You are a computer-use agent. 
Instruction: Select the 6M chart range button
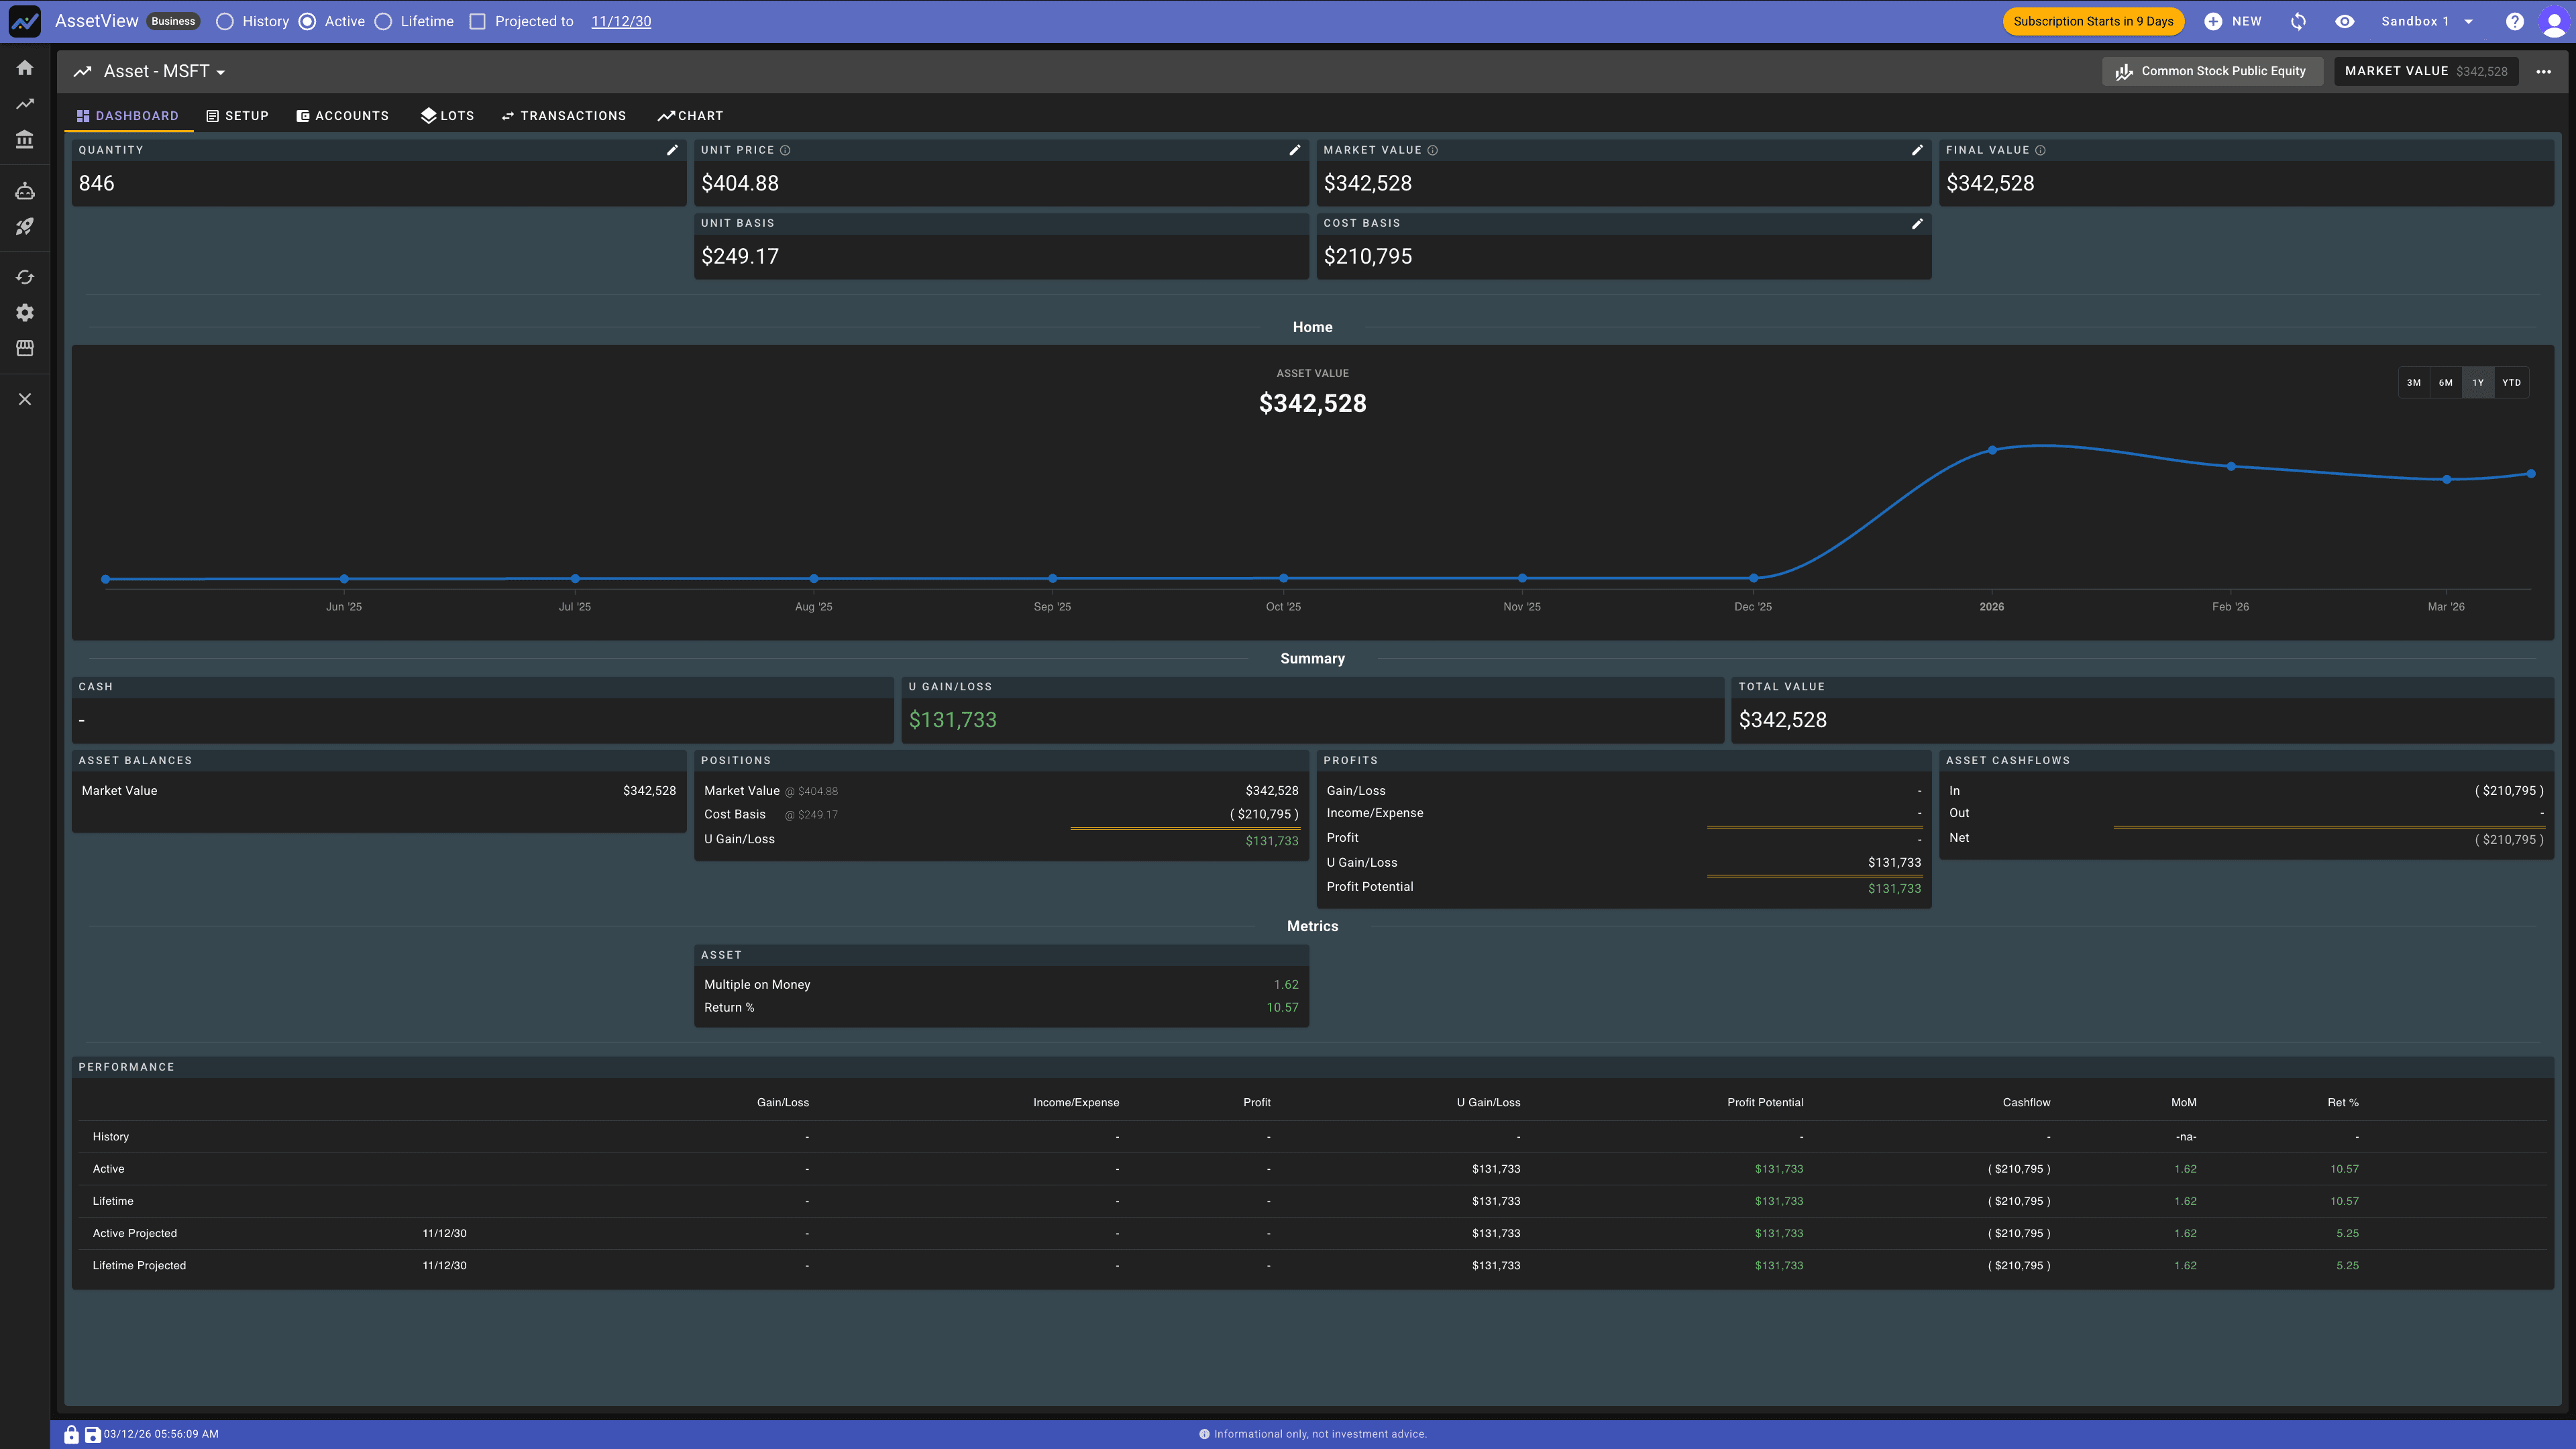(2445, 383)
